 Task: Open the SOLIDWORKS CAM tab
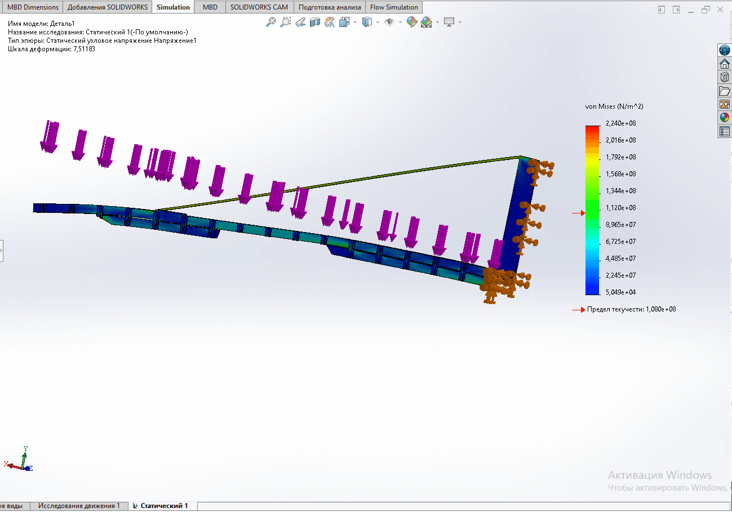pyautogui.click(x=259, y=7)
